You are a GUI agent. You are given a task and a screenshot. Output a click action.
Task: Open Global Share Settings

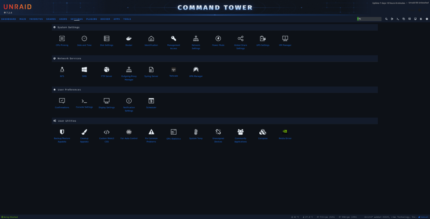[240, 42]
